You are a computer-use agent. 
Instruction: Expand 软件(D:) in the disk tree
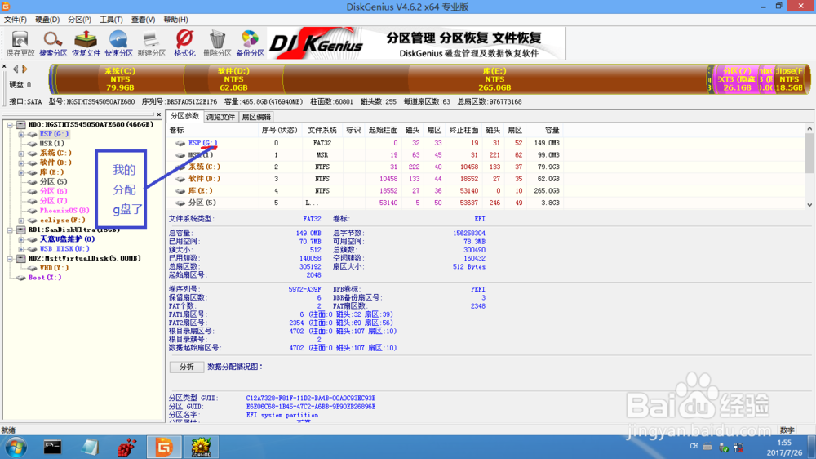pos(21,163)
